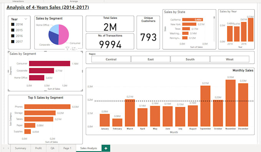Select the 2014 bar in Sales by Year
The image size is (261, 152).
[x=230, y=34]
